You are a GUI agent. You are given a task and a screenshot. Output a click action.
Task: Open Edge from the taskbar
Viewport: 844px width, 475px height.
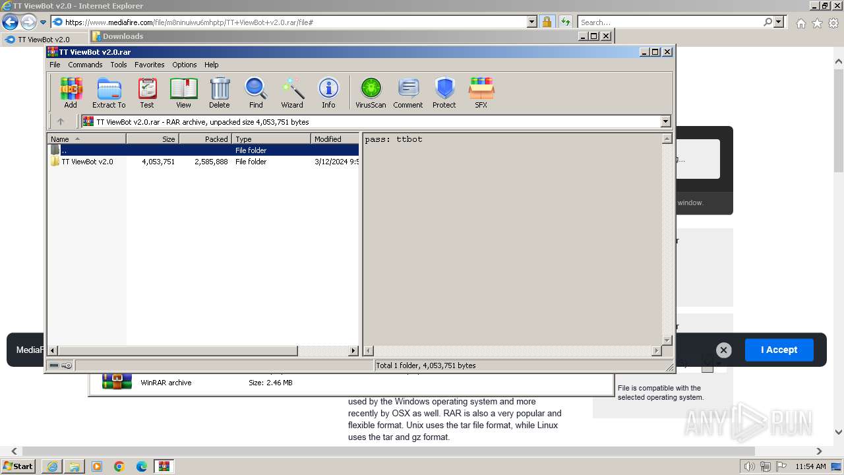(x=142, y=466)
